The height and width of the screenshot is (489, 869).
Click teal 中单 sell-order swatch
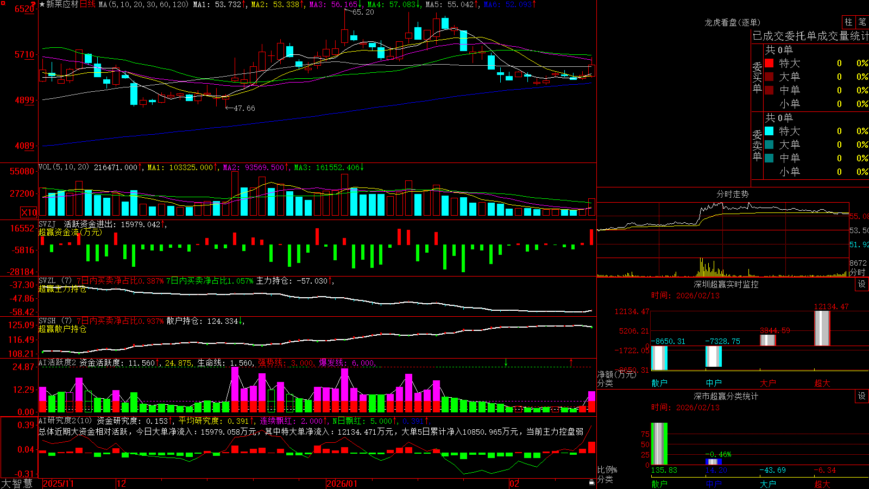tap(769, 158)
